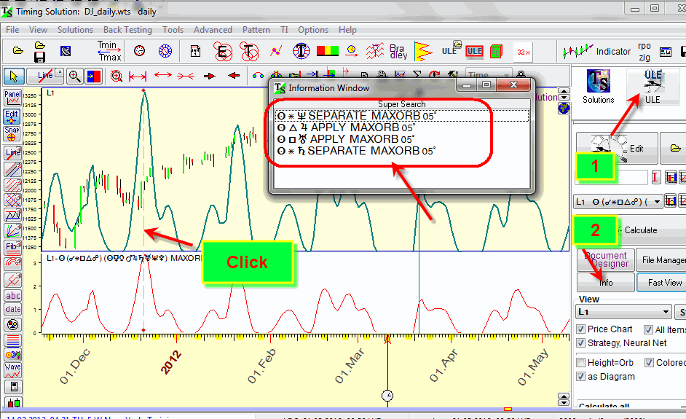Open the Solutions panel icon
686x419 pixels.
tap(598, 87)
